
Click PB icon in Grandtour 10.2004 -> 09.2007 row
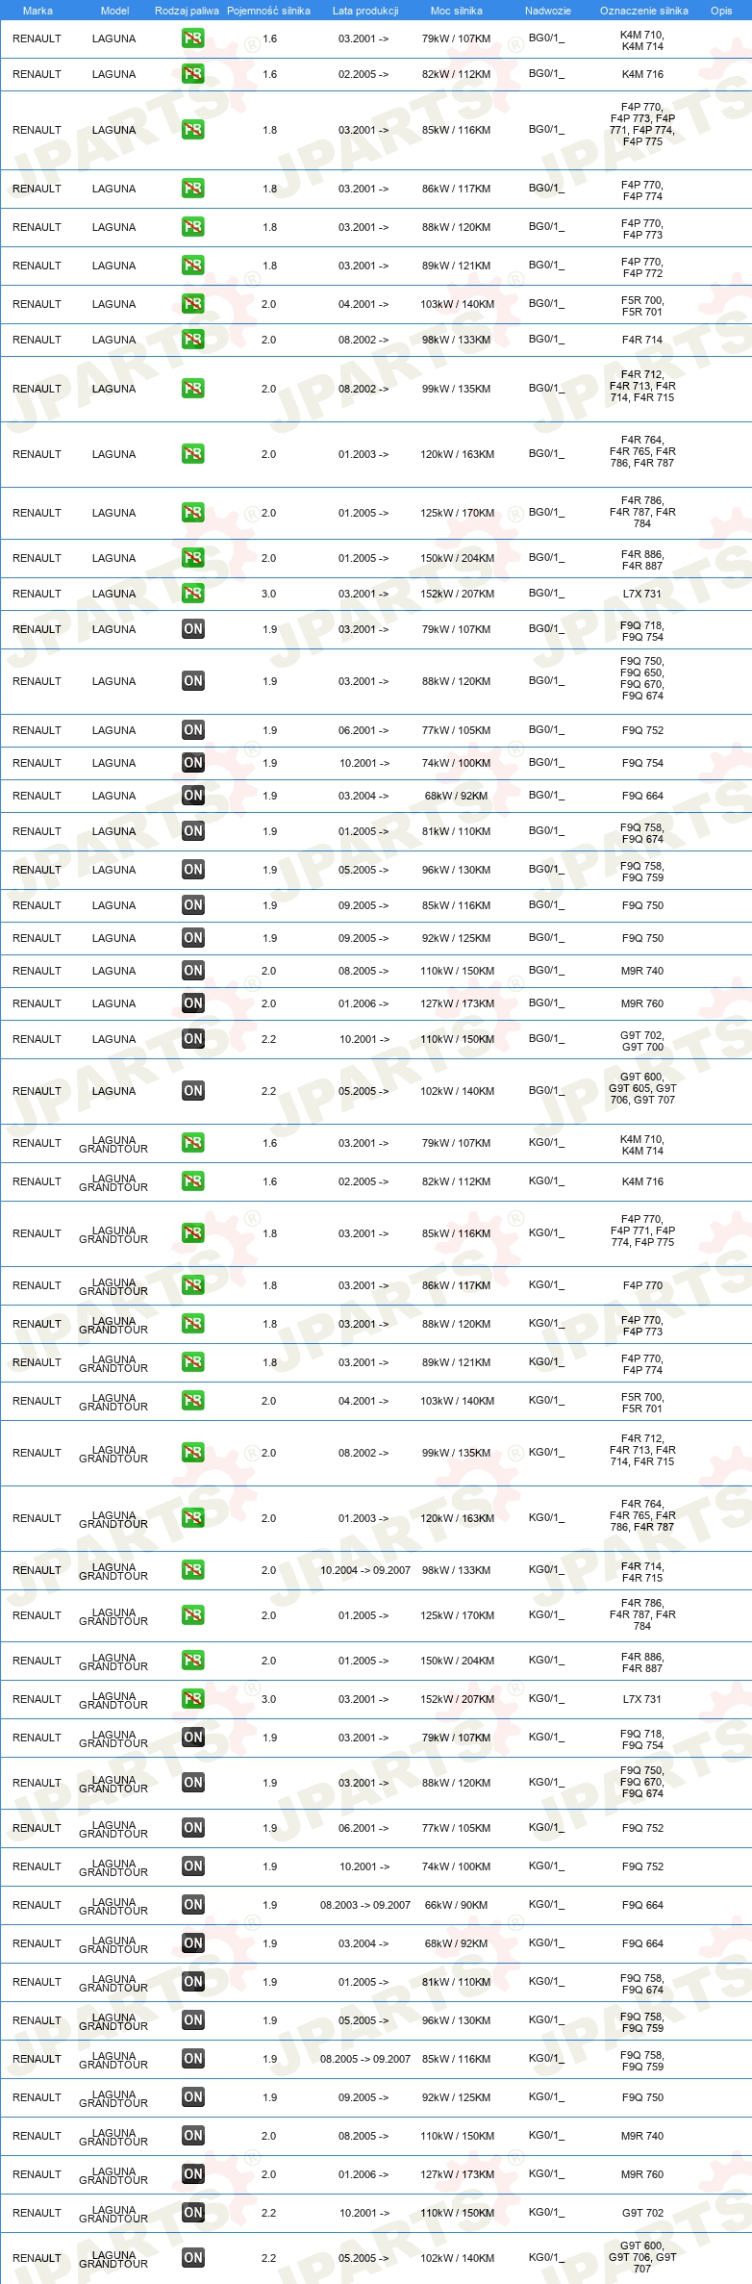pyautogui.click(x=193, y=1570)
